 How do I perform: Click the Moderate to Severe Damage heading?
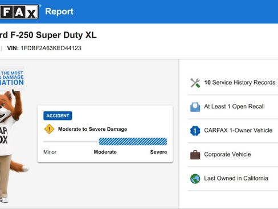(93, 129)
